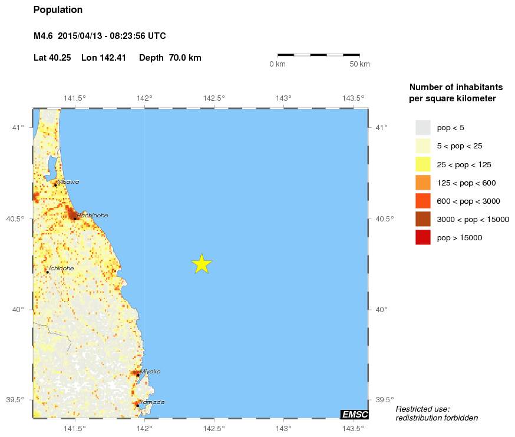Select the red 'pop > 15000' swatch

(x=423, y=237)
